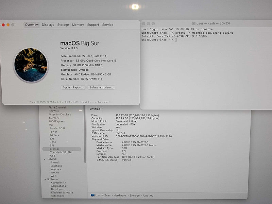Viewport: 272px width, 204px height.
Task: Select WWAN under Network
Action: click(55, 173)
